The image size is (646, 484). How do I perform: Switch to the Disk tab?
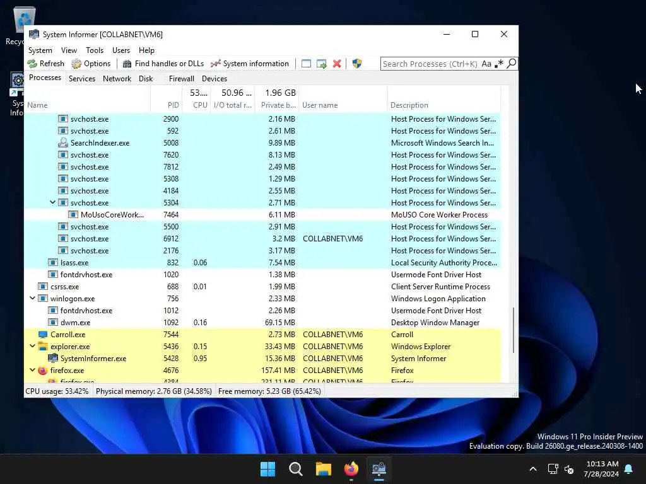pos(146,79)
